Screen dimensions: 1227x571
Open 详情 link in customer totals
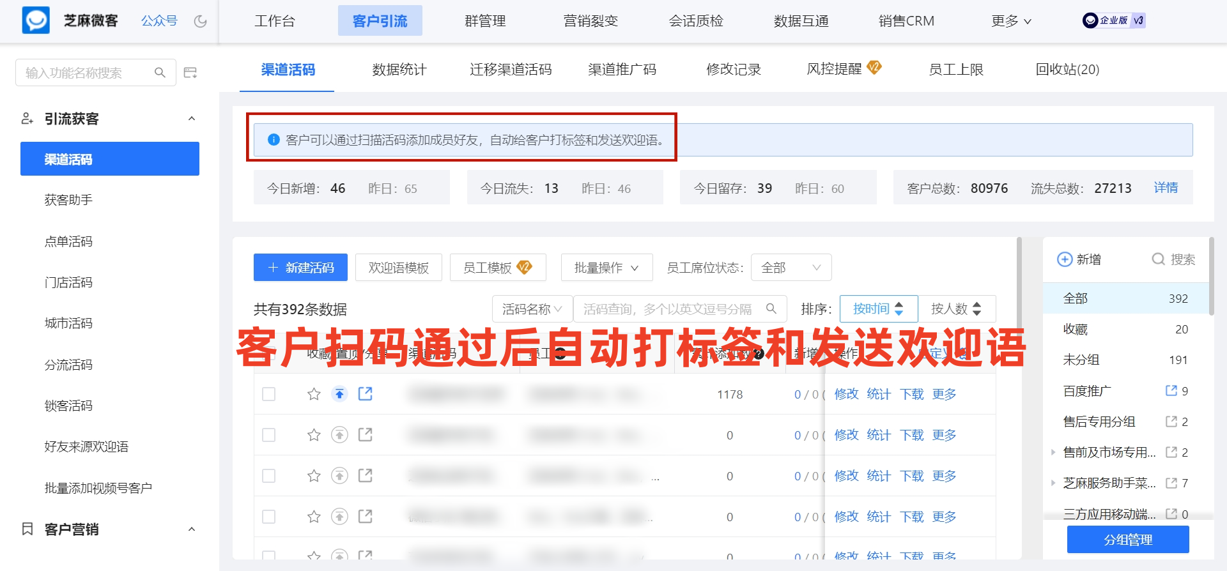point(1166,188)
